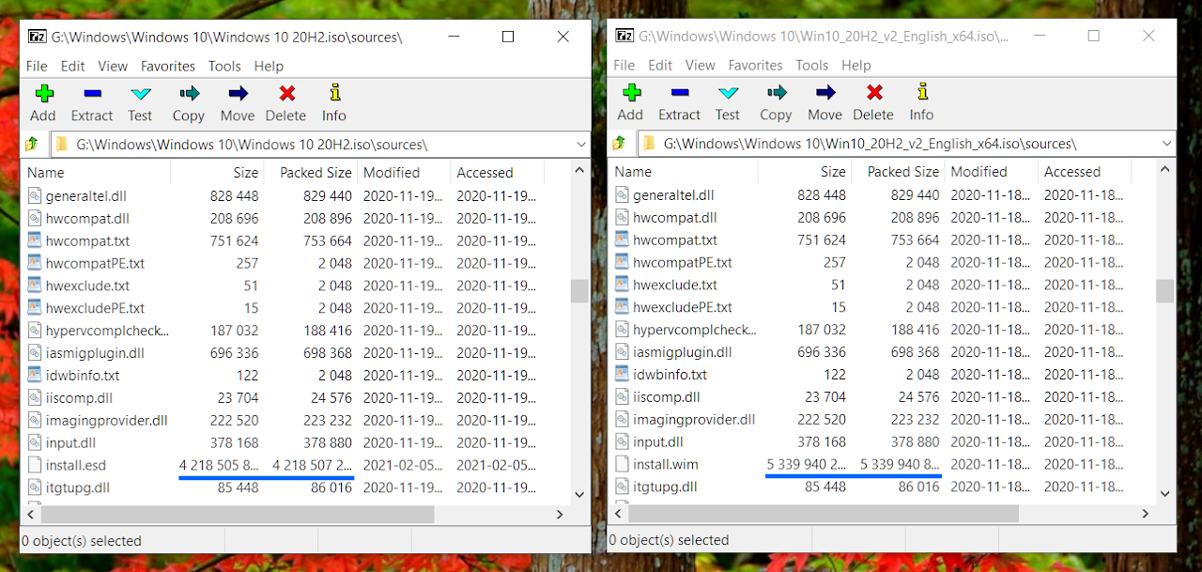Click the Move icon in the right window

coord(825,92)
